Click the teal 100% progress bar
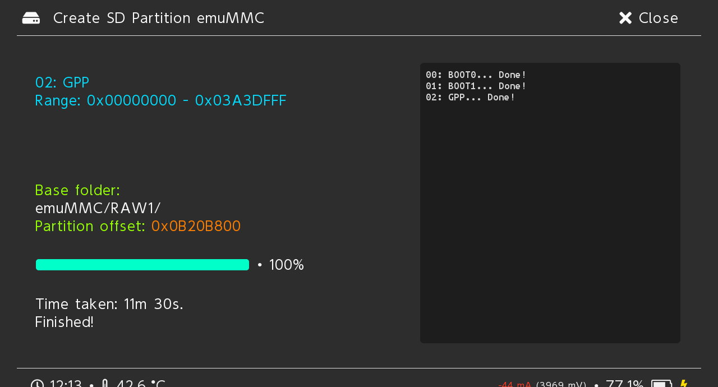 tap(142, 265)
